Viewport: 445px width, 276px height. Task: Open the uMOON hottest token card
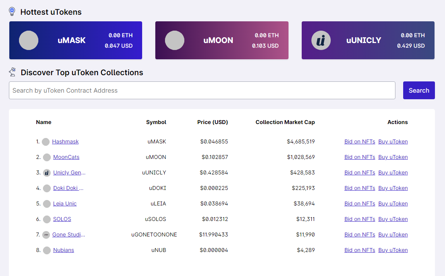click(222, 40)
